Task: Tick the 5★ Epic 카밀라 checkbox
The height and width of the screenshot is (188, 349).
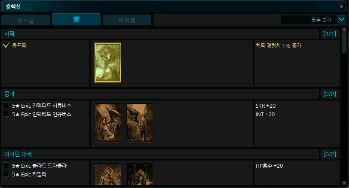Action: [x=6, y=174]
